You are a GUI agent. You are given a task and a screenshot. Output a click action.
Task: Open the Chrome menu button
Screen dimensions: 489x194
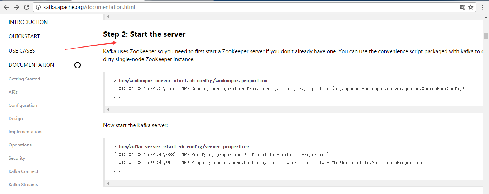[x=483, y=7]
